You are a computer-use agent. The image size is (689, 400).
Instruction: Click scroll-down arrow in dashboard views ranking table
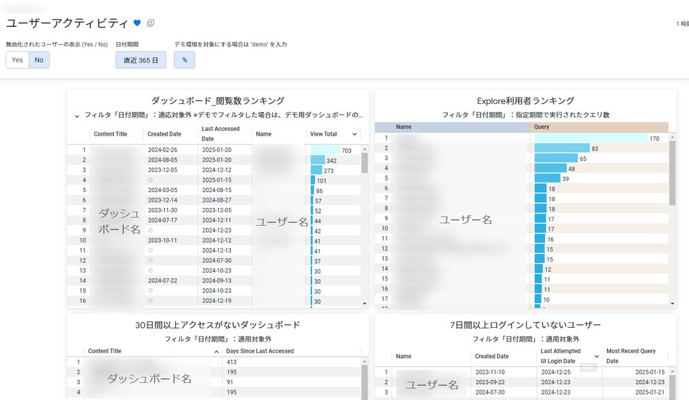[x=364, y=303]
